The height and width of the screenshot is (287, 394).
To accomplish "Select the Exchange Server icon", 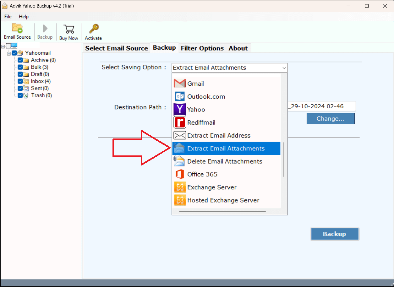I will (x=180, y=187).
